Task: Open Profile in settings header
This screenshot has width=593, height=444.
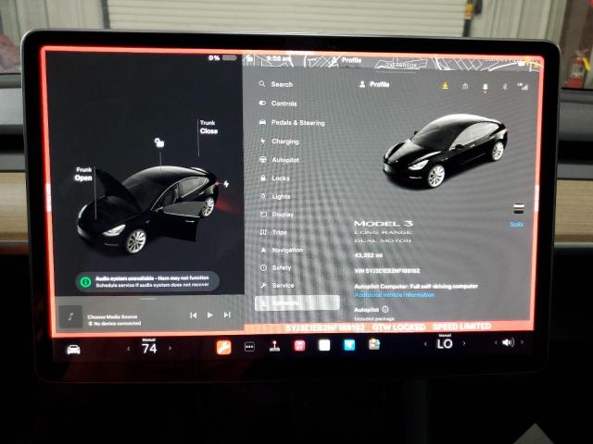Action: [x=373, y=84]
